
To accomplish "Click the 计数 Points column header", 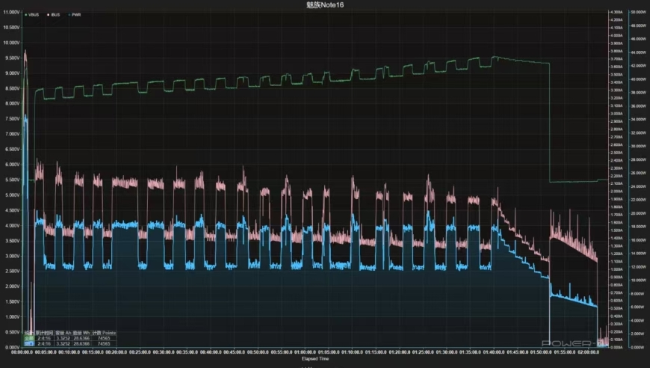I will click(104, 332).
